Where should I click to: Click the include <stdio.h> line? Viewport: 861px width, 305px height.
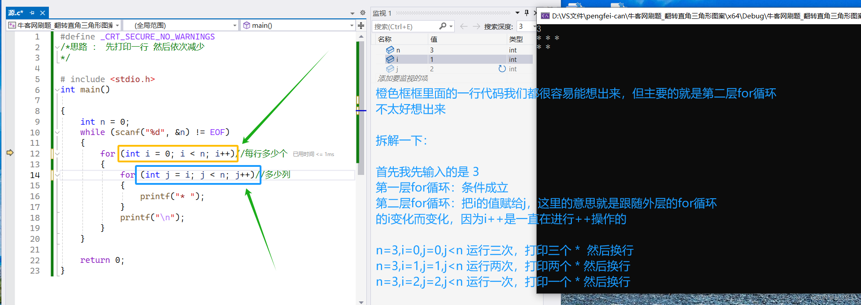click(108, 79)
